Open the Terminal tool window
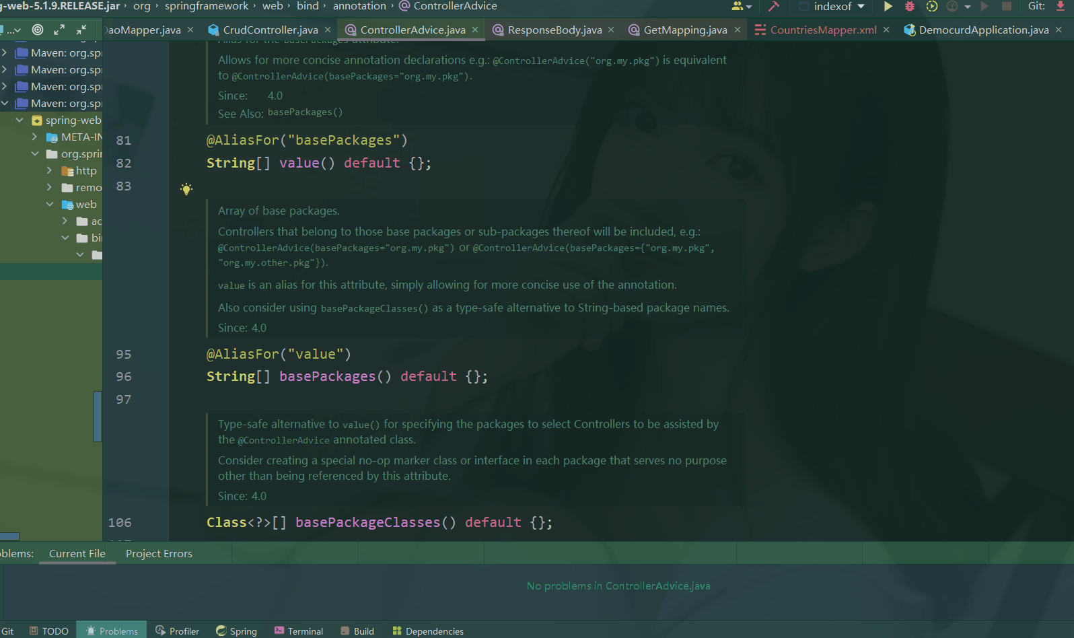The width and height of the screenshot is (1074, 638). coord(299,631)
